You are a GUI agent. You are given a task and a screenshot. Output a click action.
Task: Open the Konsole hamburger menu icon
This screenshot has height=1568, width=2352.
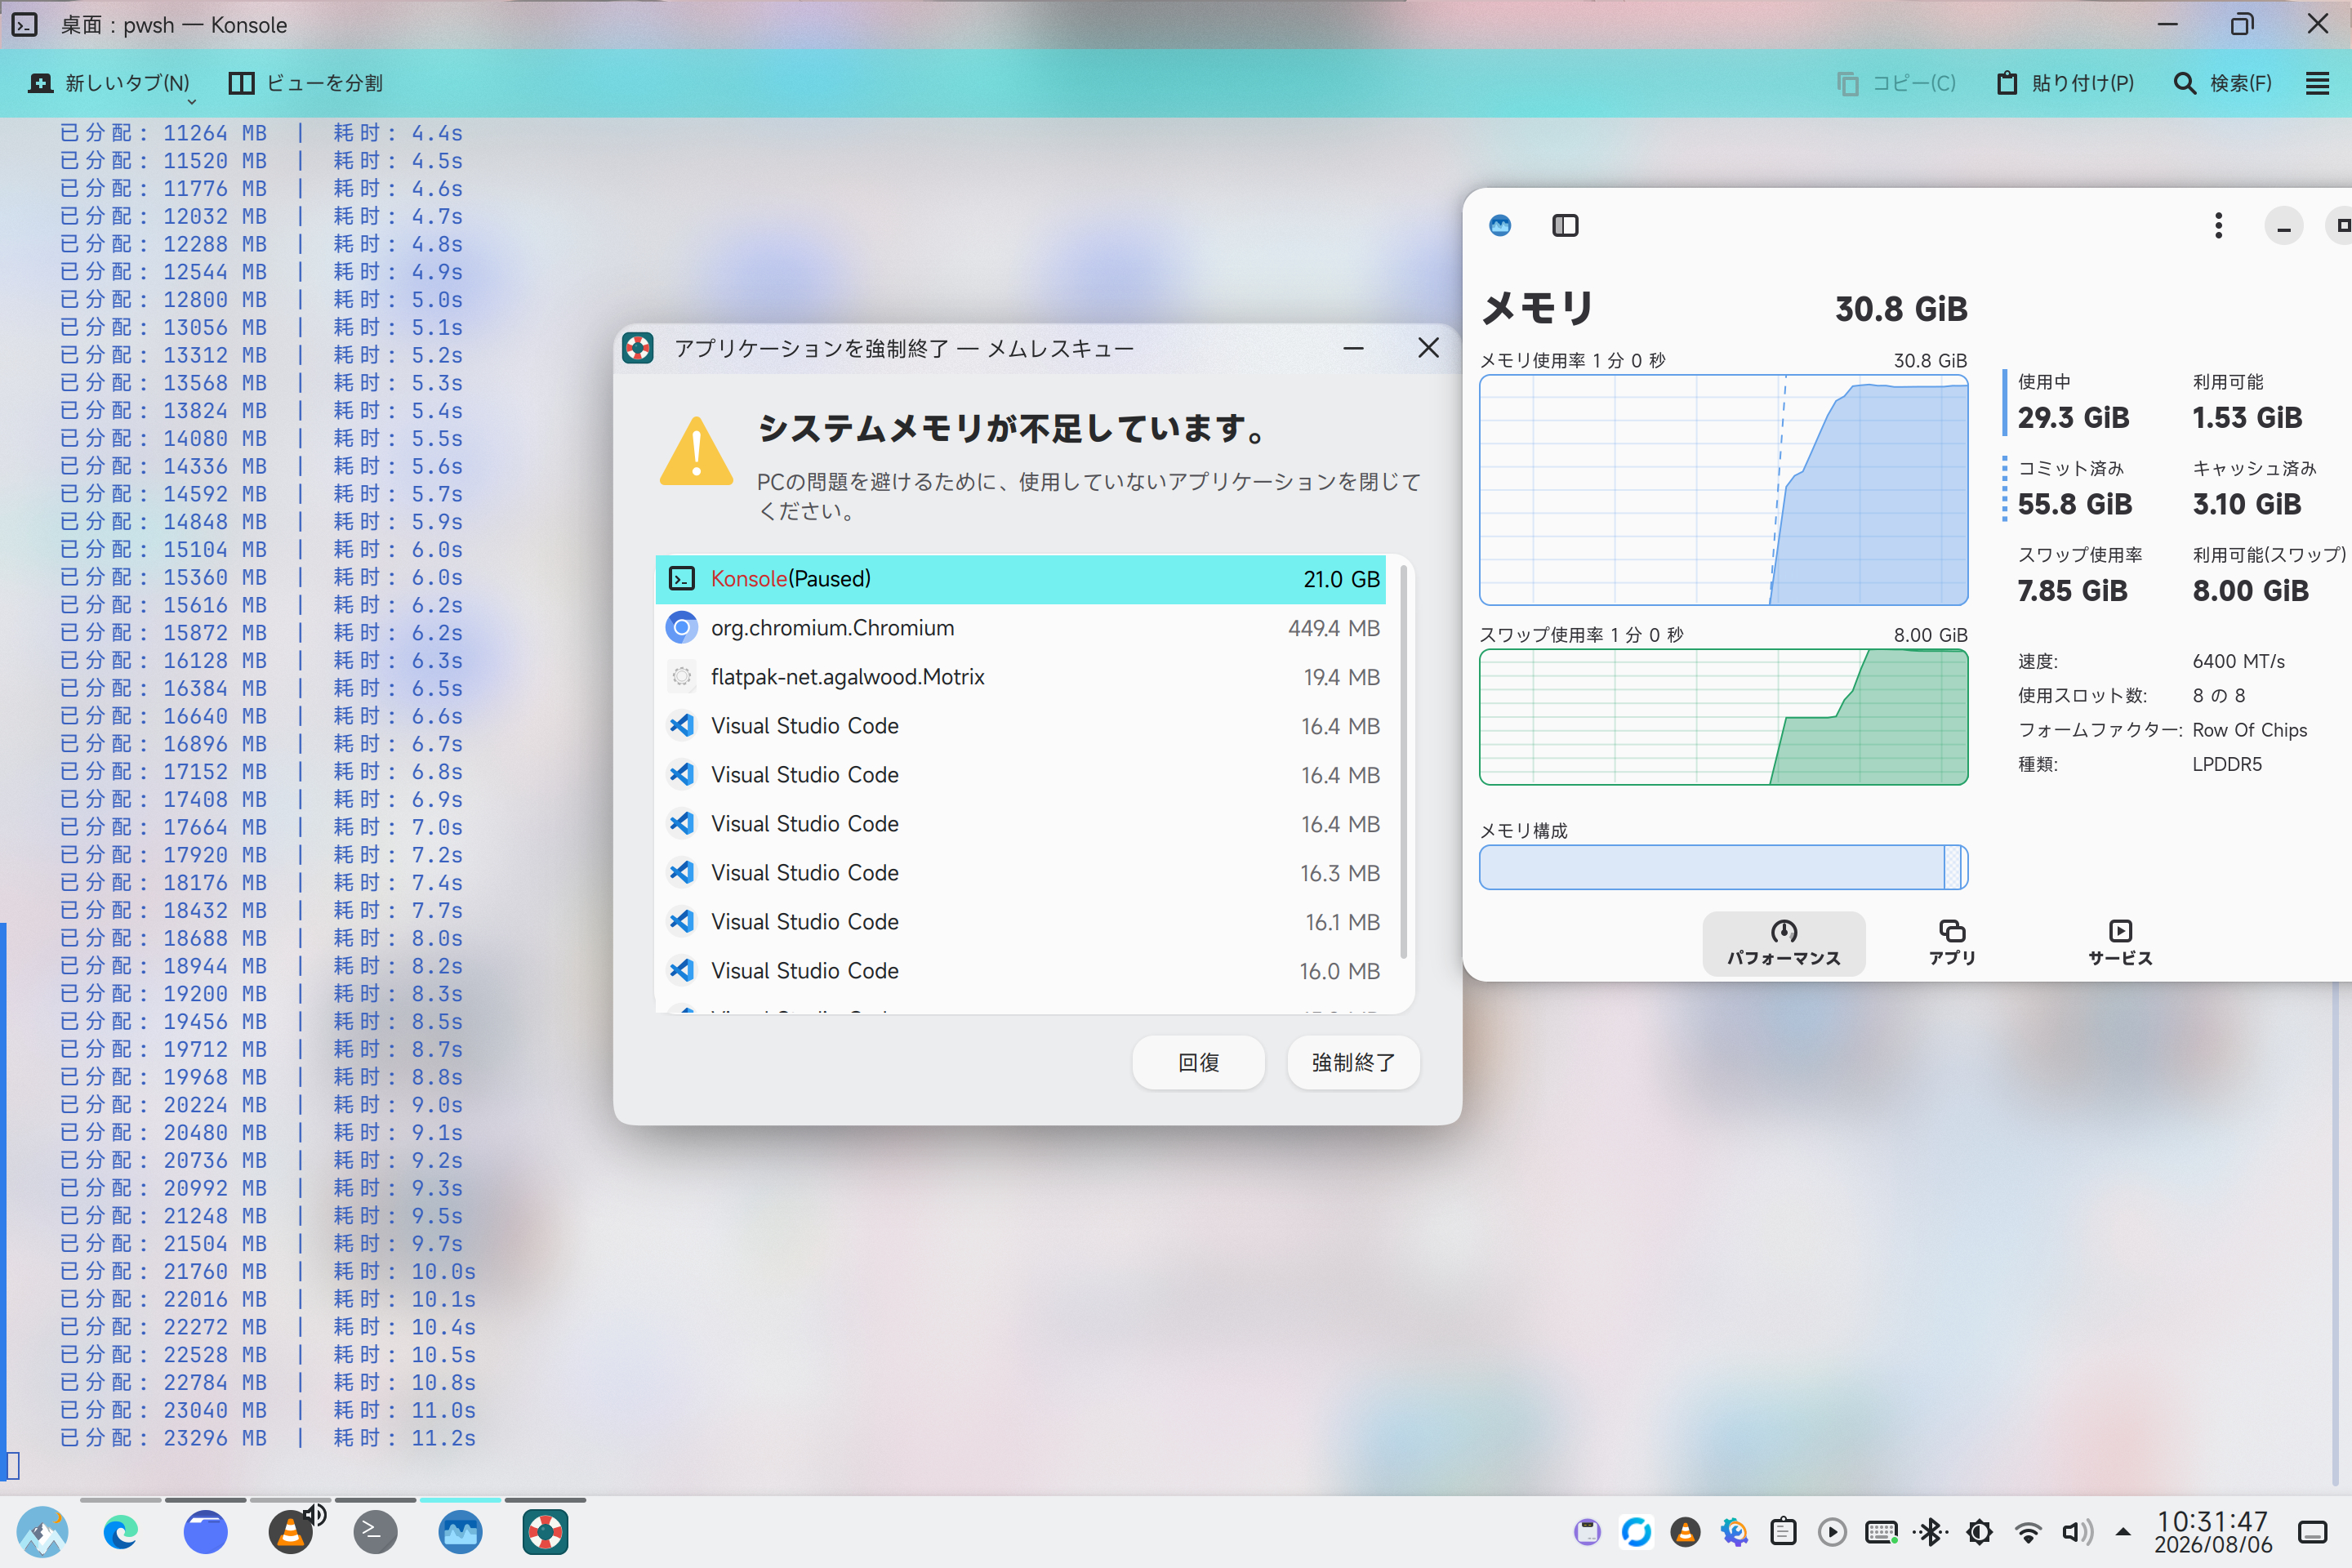(2317, 83)
